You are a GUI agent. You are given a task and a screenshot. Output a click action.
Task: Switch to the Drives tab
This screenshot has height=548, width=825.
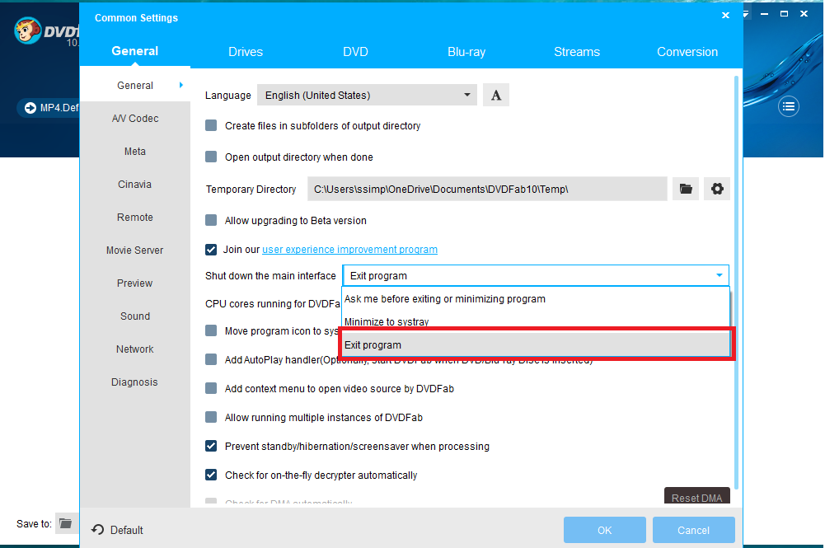point(246,52)
